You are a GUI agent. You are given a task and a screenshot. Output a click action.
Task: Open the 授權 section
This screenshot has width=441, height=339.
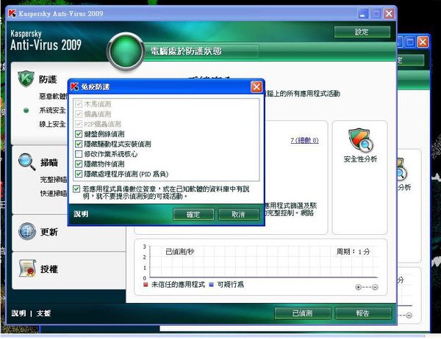coord(49,269)
